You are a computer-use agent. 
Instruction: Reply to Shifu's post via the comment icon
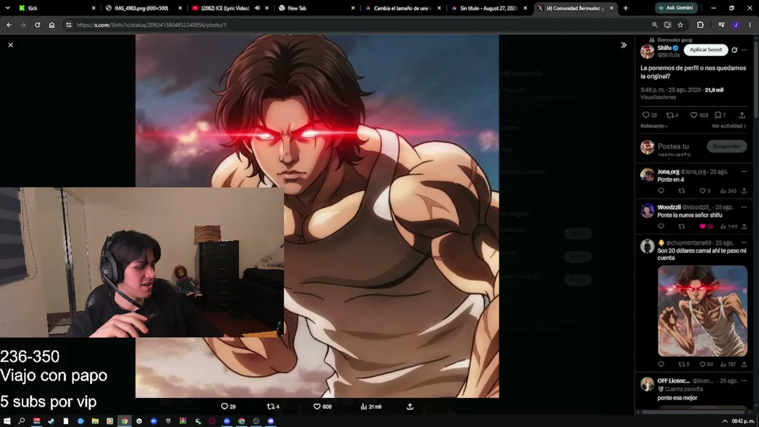pos(646,115)
